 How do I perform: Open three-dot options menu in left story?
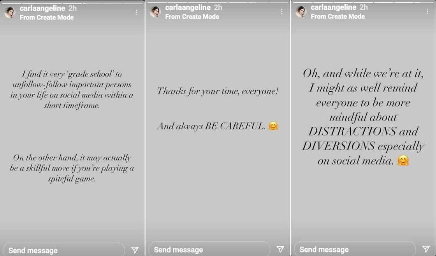click(136, 12)
